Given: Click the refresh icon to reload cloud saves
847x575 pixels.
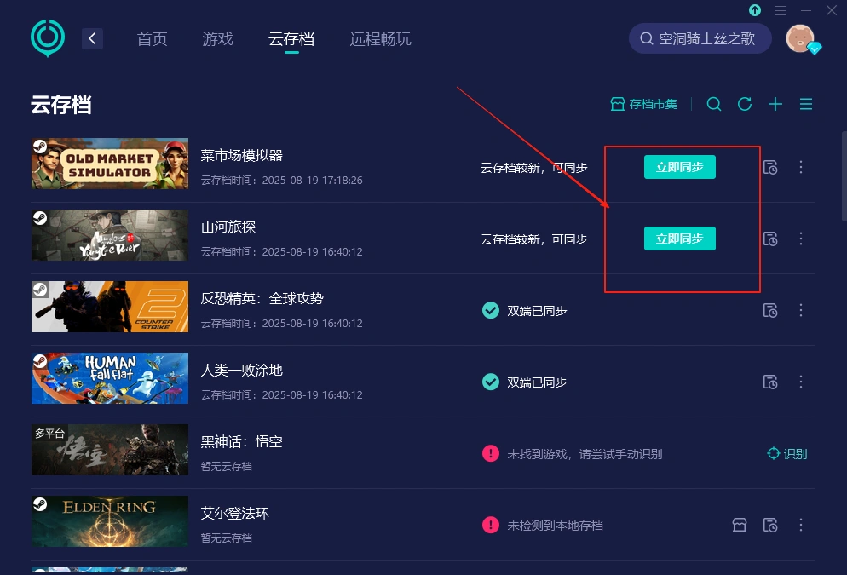Looking at the screenshot, I should [745, 104].
